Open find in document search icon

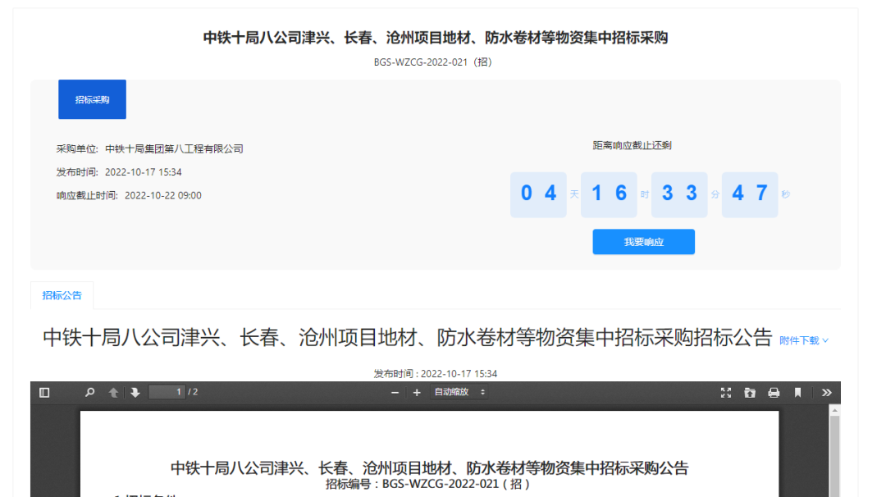point(89,393)
